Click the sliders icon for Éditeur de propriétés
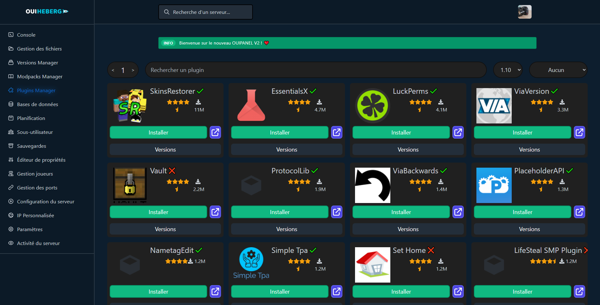The height and width of the screenshot is (305, 600). (x=11, y=160)
